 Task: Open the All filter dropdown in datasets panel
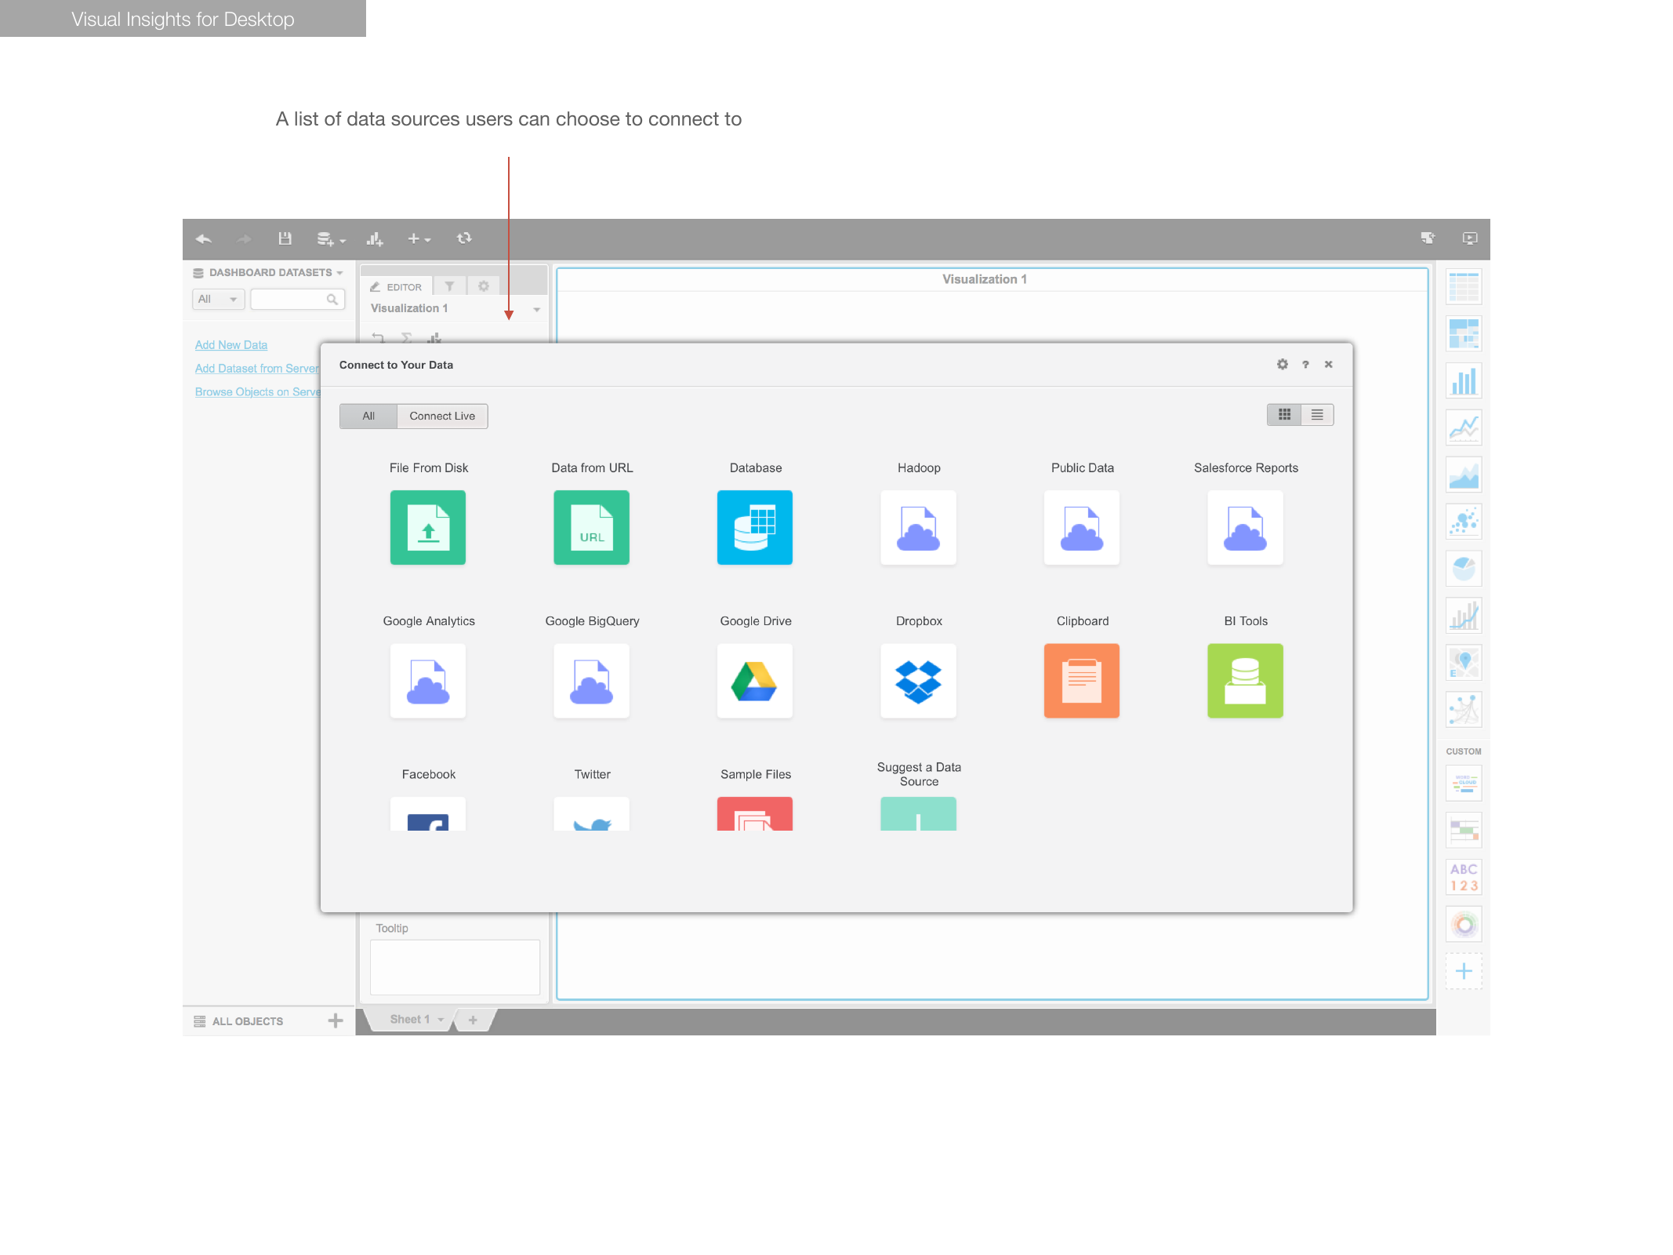click(x=218, y=299)
